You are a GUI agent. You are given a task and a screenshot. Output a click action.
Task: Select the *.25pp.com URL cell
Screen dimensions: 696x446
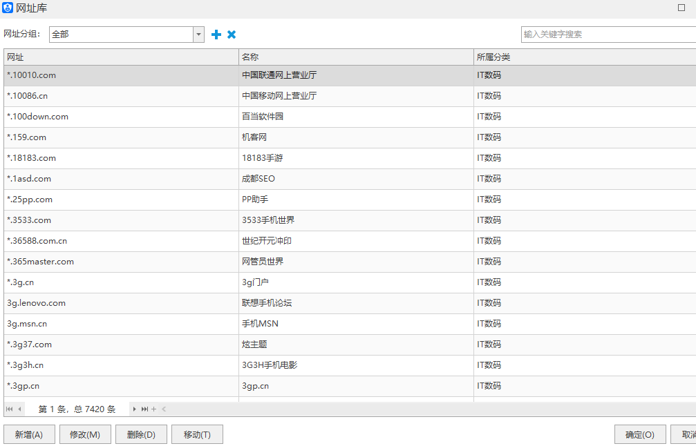click(121, 200)
